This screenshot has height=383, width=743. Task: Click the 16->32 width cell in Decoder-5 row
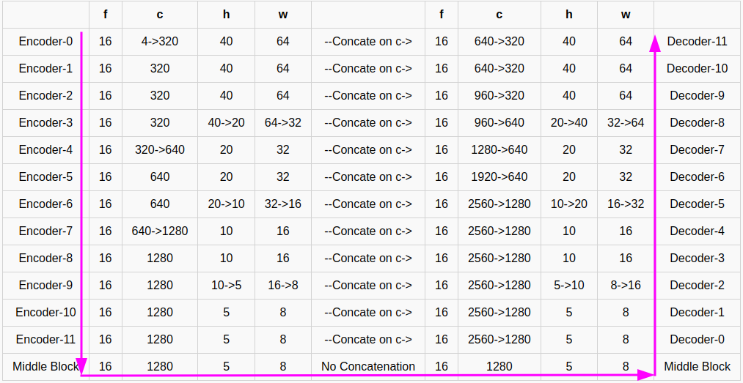(x=626, y=204)
